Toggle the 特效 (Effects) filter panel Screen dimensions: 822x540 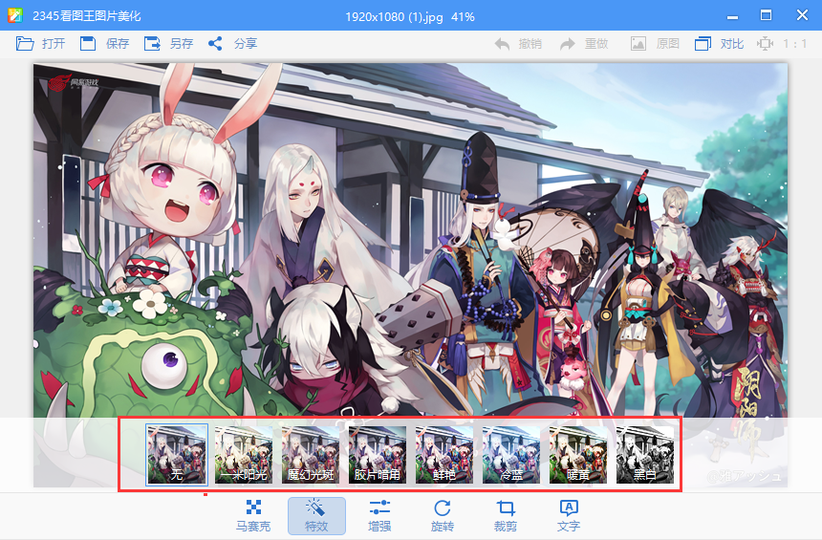click(316, 515)
